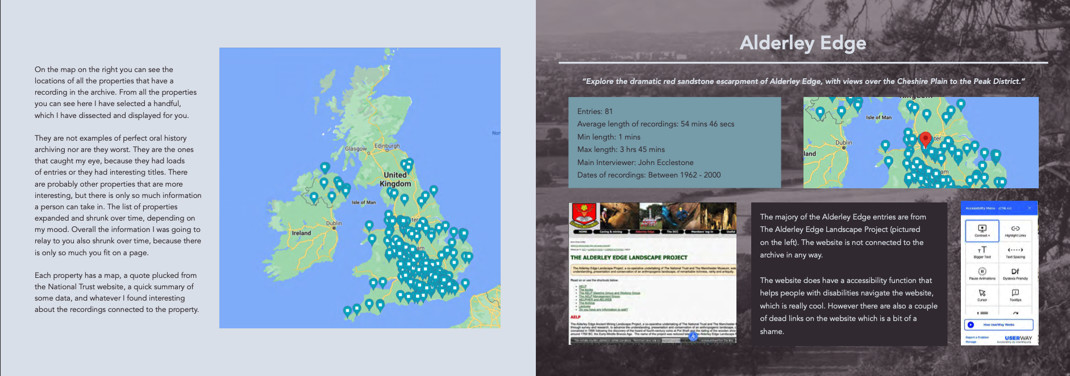1070x376 pixels.
Task: Click the red Alderley Edge map pin
Action: [x=925, y=139]
